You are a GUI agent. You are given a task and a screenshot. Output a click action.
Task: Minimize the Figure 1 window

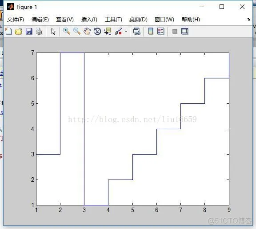coord(202,7)
